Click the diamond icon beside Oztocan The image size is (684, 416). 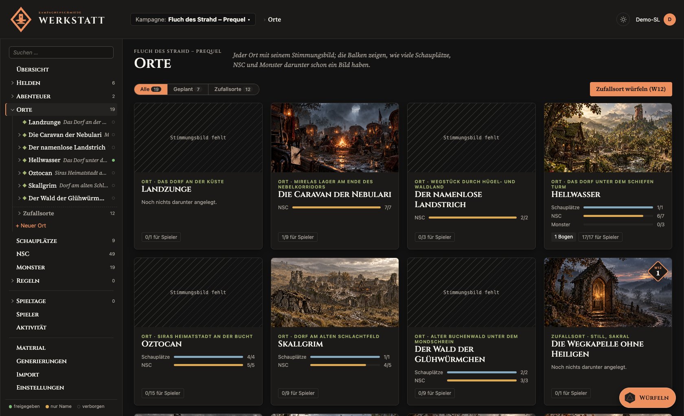[x=24, y=173]
